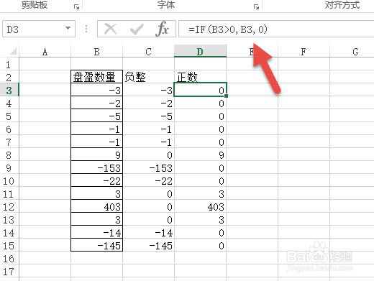
Task: Select row 8 header
Action: pyautogui.click(x=9, y=155)
